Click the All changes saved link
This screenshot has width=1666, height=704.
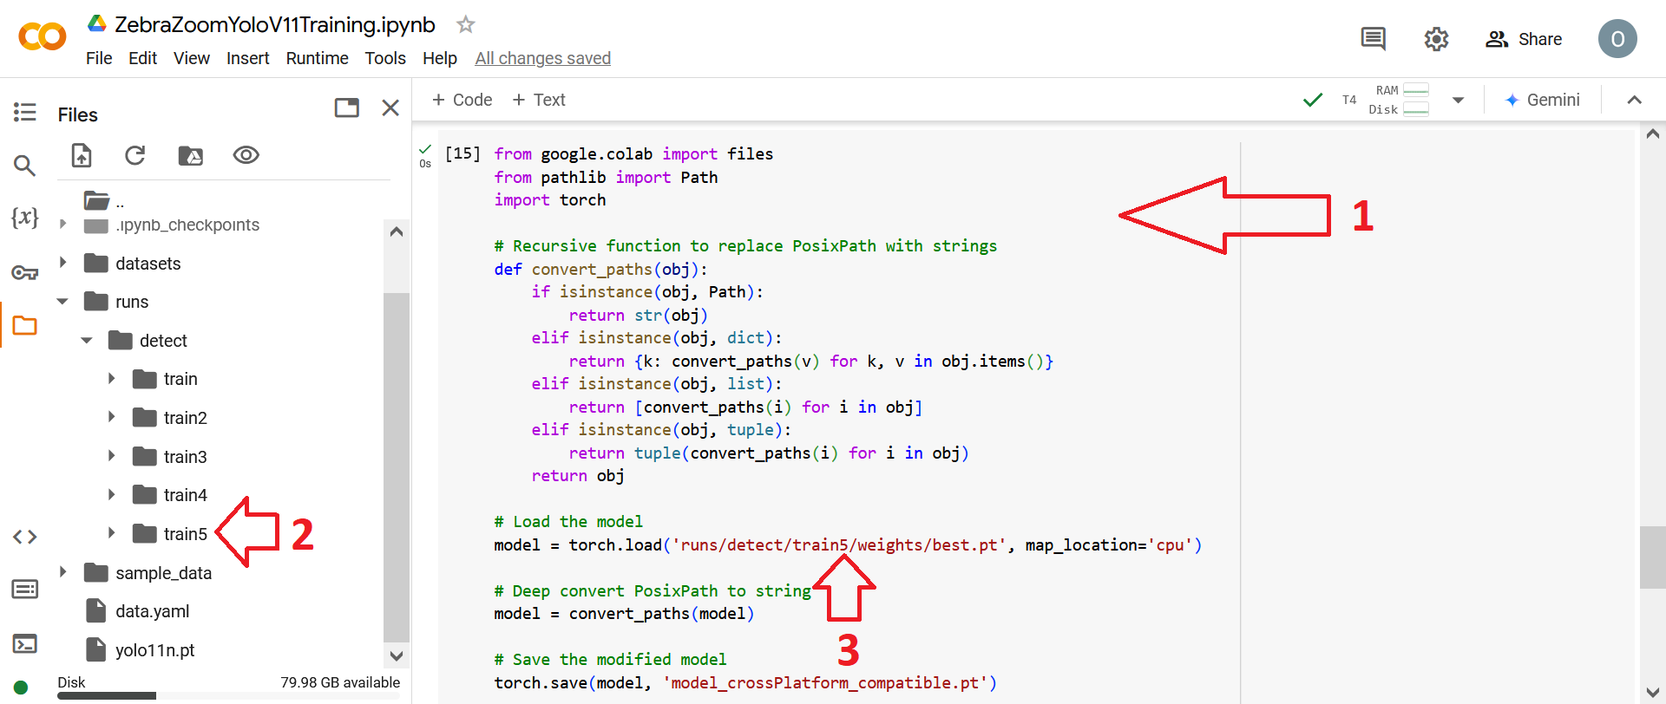tap(543, 58)
